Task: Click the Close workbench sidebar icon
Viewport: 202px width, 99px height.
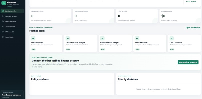Action: (3, 27)
